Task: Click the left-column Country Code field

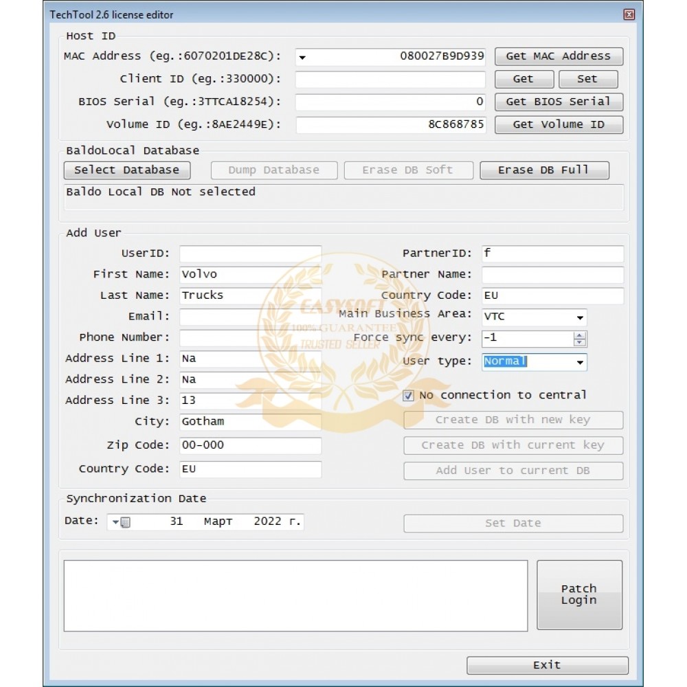Action: (250, 469)
